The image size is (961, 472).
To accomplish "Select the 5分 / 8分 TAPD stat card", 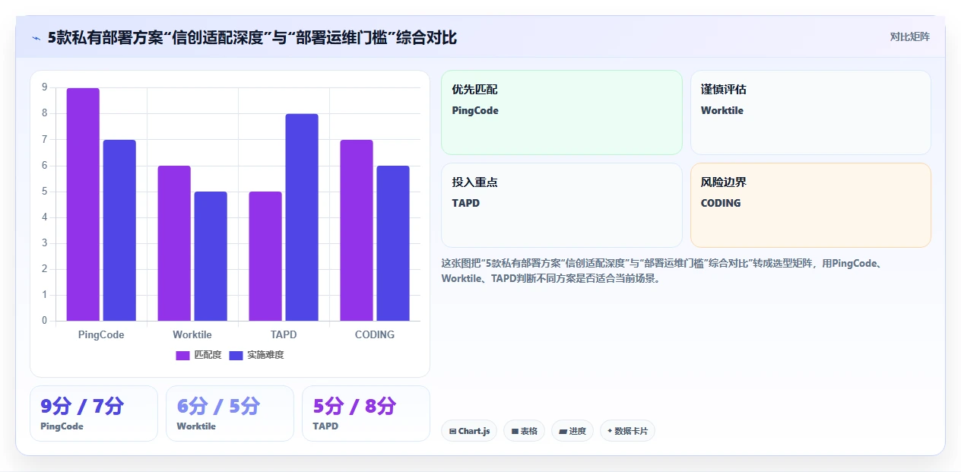I will tap(366, 413).
